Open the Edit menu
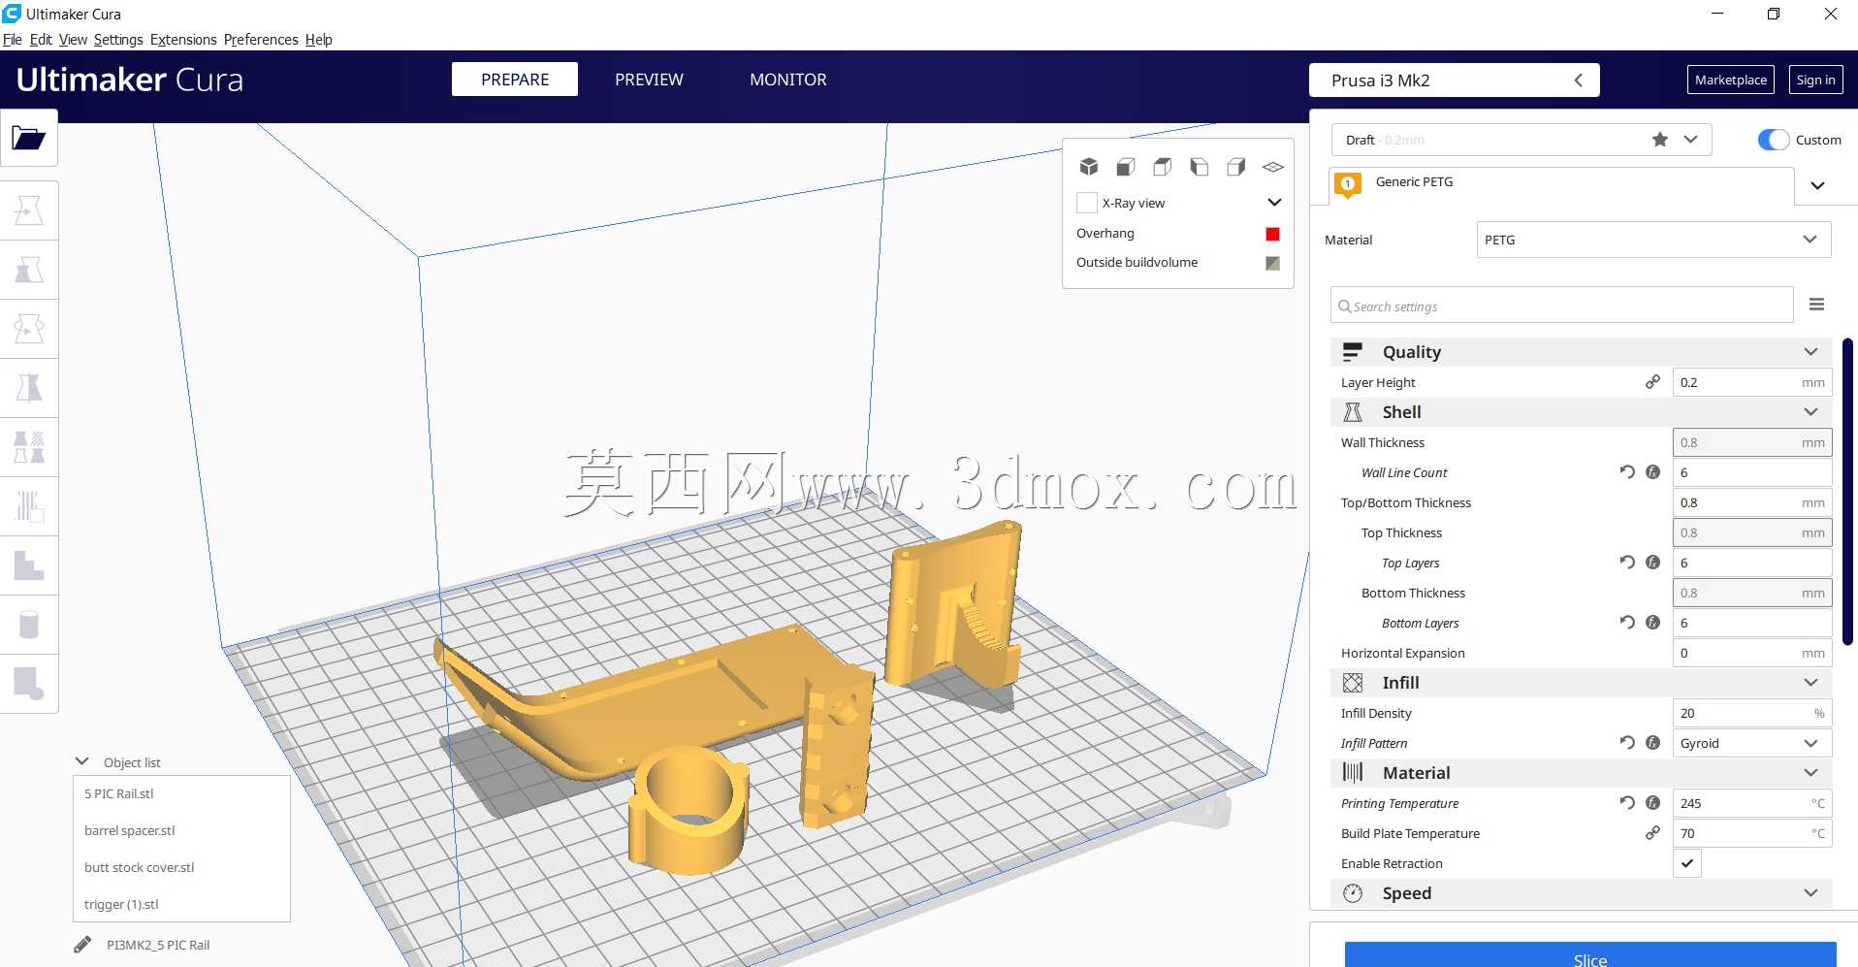Viewport: 1858px width, 967px height. 41,40
